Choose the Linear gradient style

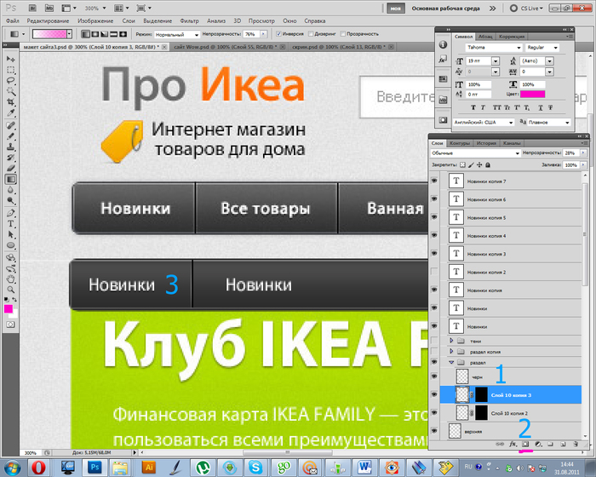tap(86, 34)
